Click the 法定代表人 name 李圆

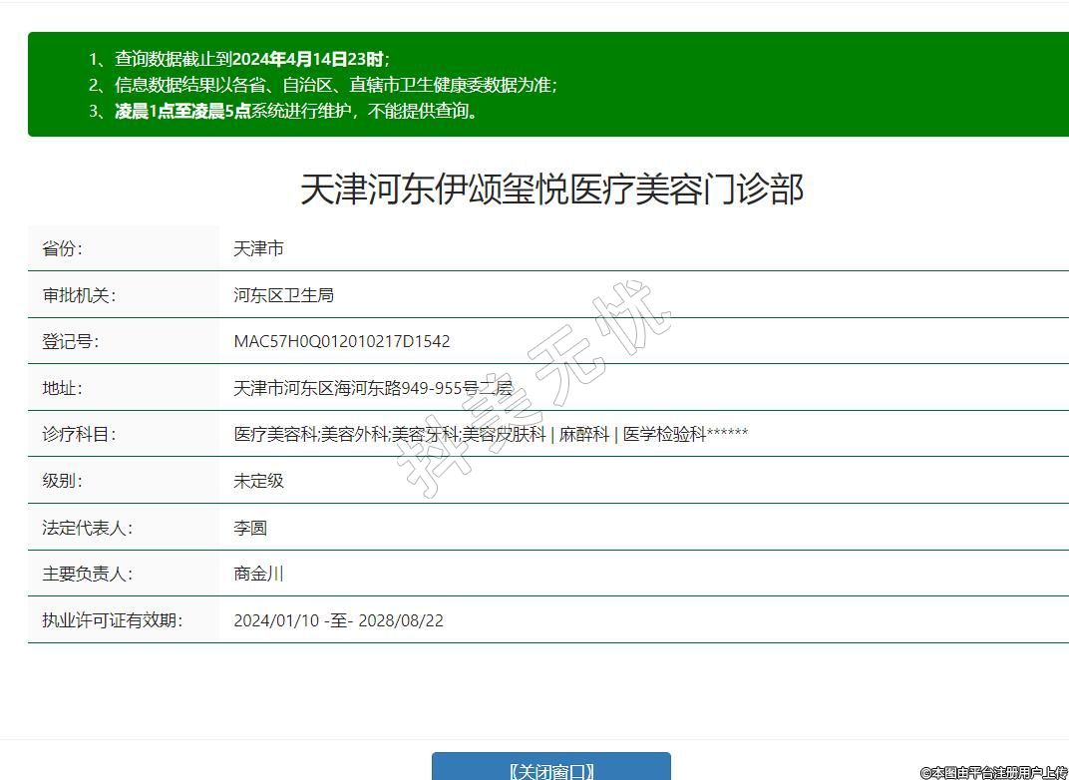pyautogui.click(x=250, y=528)
